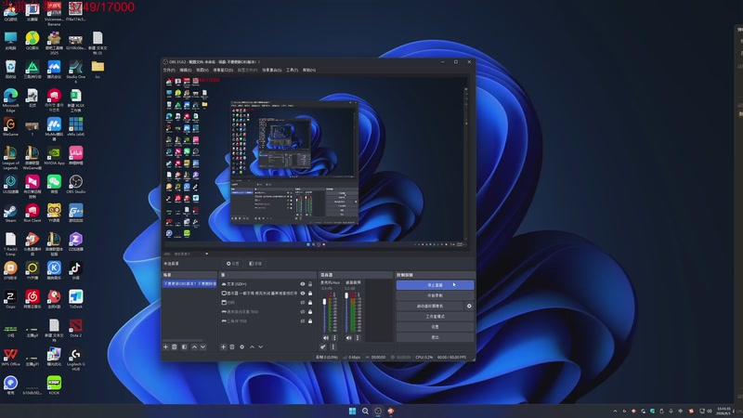This screenshot has height=418, width=743.
Task: Configure virtual camera via gear icon
Action: point(469,306)
